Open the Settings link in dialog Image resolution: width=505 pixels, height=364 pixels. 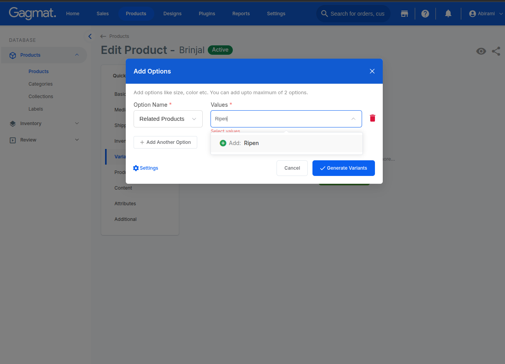[x=149, y=168]
